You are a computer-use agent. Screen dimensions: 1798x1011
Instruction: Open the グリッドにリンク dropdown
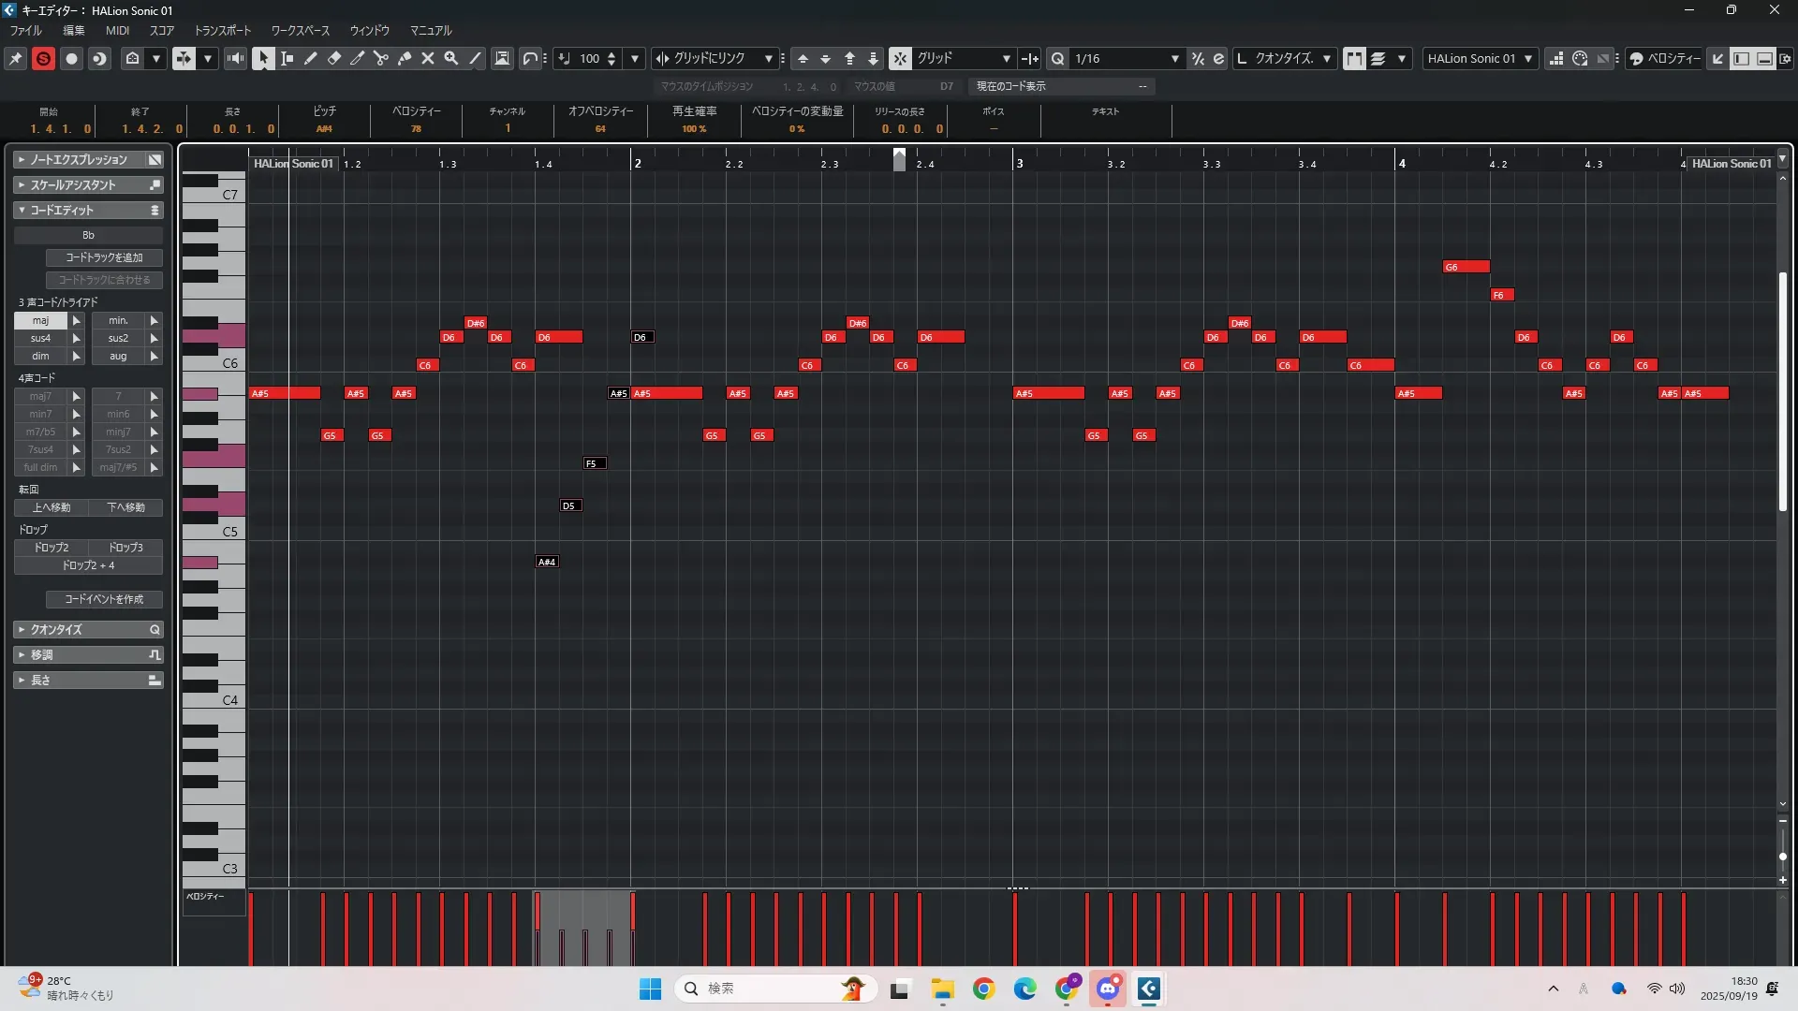(768, 58)
